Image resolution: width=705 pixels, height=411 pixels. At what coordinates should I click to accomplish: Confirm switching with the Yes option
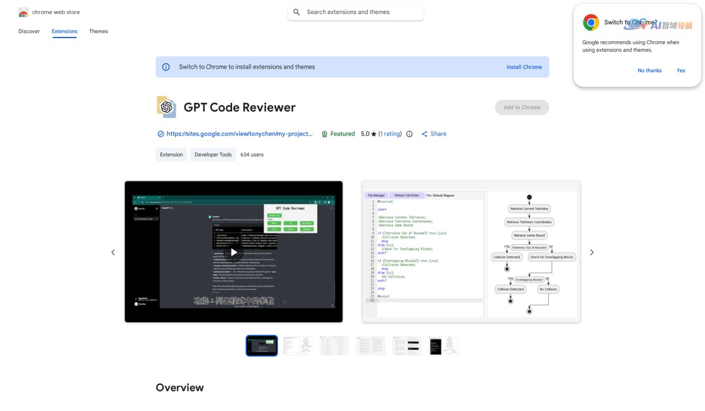click(x=681, y=70)
